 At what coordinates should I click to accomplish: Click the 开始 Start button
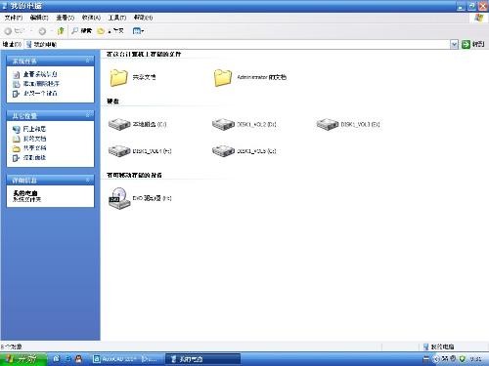click(x=23, y=359)
